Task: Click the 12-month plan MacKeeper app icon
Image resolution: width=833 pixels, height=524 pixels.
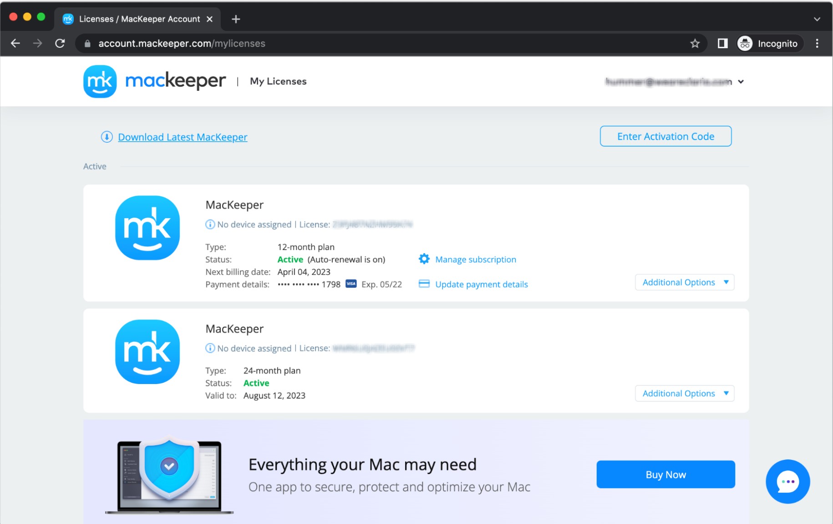Action: click(147, 228)
